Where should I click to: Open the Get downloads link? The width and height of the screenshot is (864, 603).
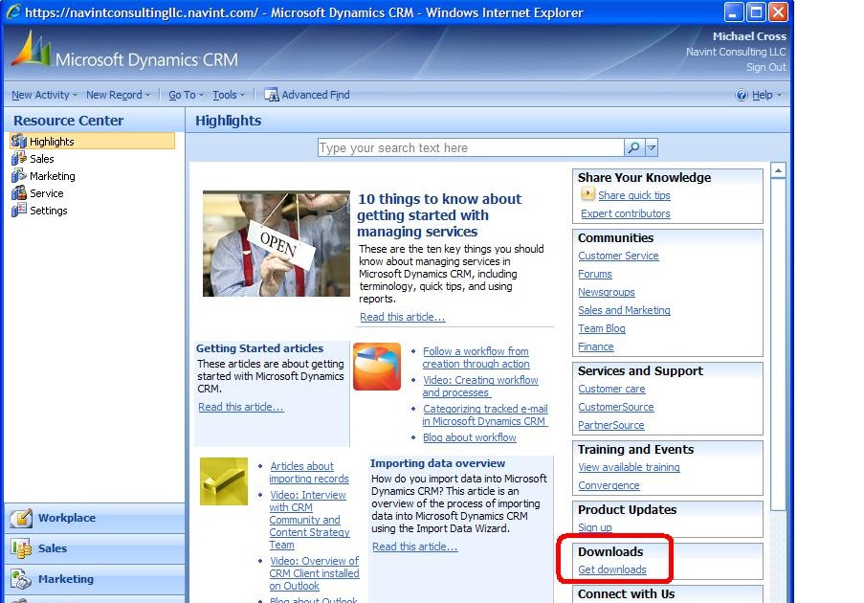[612, 569]
